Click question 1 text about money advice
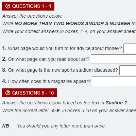 click(x=65, y=48)
